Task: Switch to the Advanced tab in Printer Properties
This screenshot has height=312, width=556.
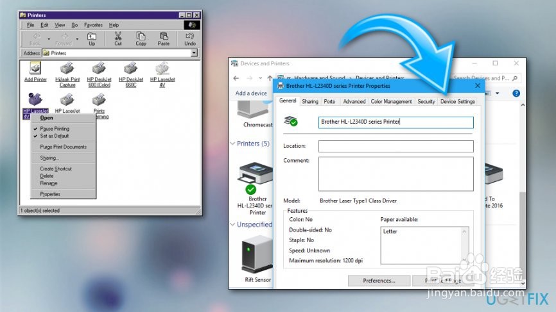Action: tap(354, 101)
